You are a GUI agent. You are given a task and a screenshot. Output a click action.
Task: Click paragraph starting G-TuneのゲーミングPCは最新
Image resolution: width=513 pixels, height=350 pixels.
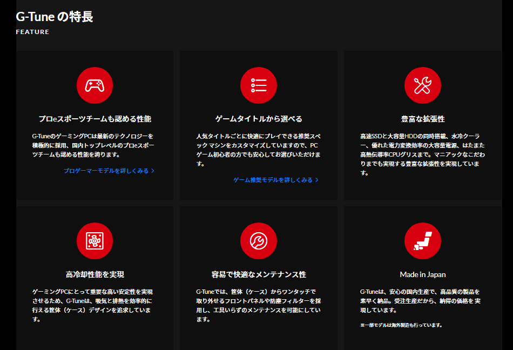pos(93,145)
